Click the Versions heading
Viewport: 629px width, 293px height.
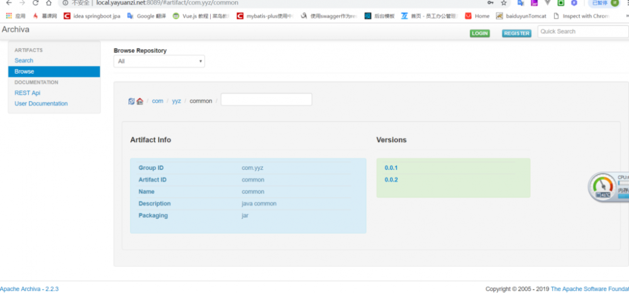tap(391, 140)
